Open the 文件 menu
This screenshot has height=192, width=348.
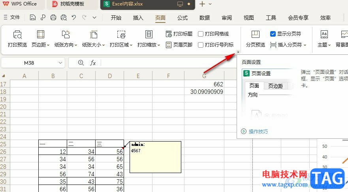[x=12, y=17]
